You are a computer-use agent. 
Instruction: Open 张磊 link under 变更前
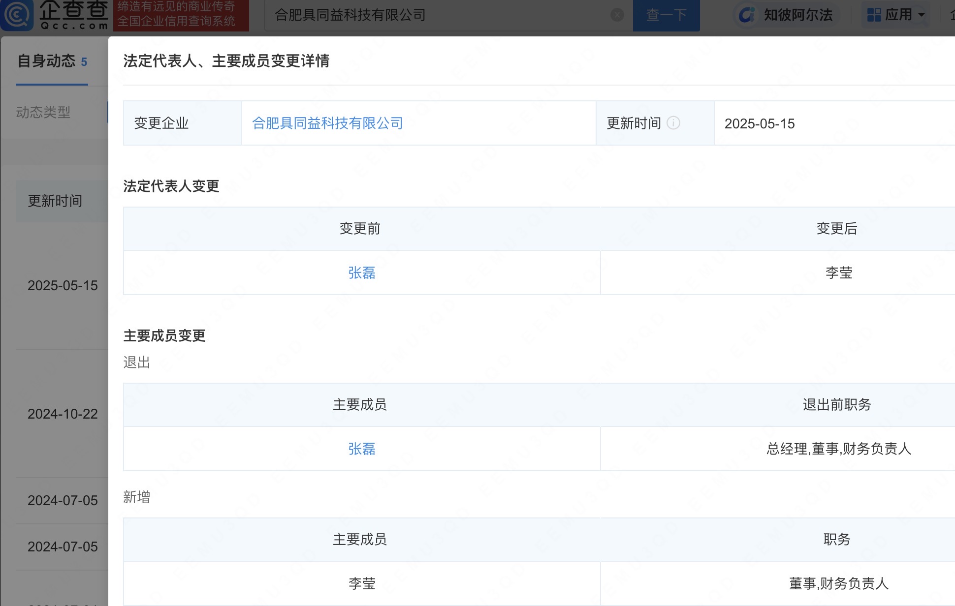click(x=362, y=273)
